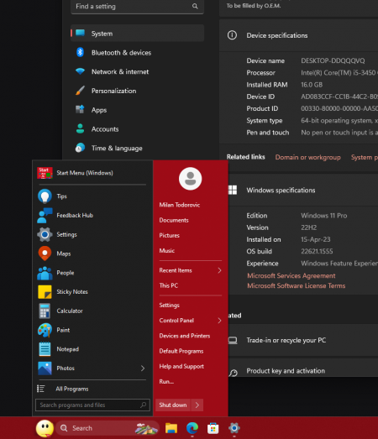Click the magnifier in Find a setting box

click(x=195, y=6)
